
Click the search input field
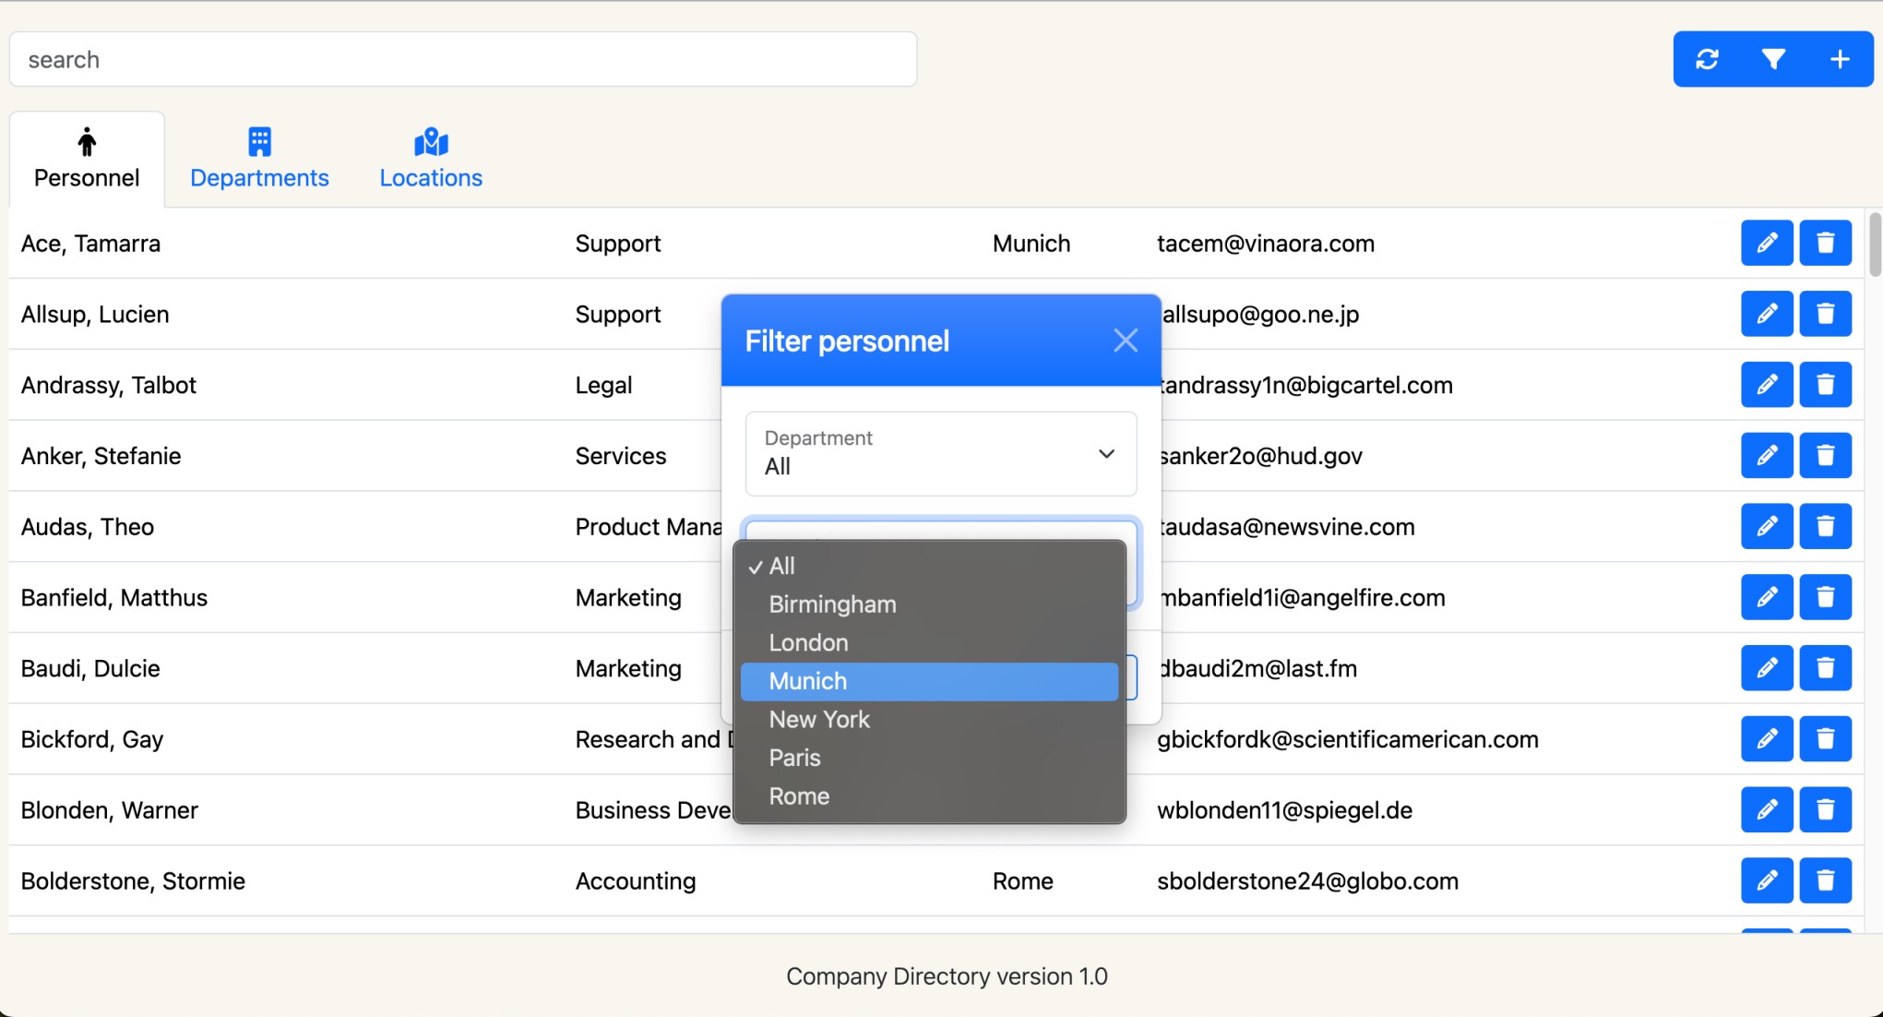[463, 60]
